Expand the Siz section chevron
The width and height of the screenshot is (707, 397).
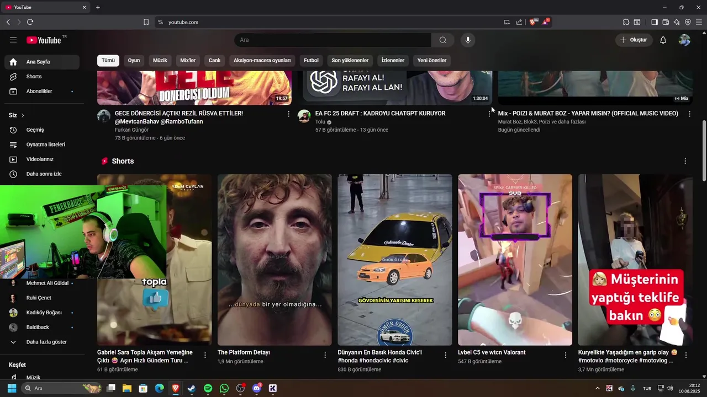click(23, 115)
